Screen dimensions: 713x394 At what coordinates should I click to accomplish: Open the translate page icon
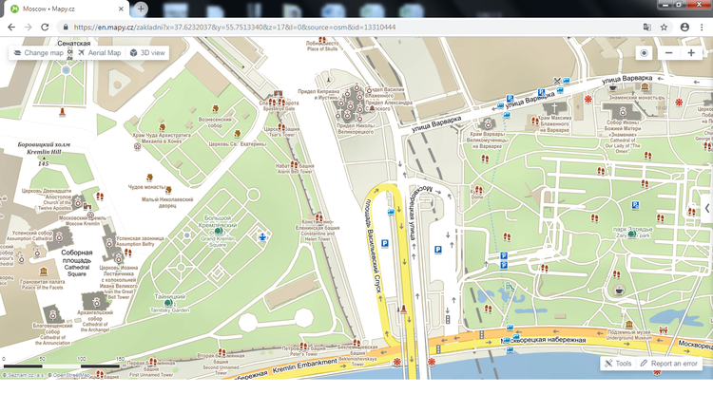tap(647, 28)
